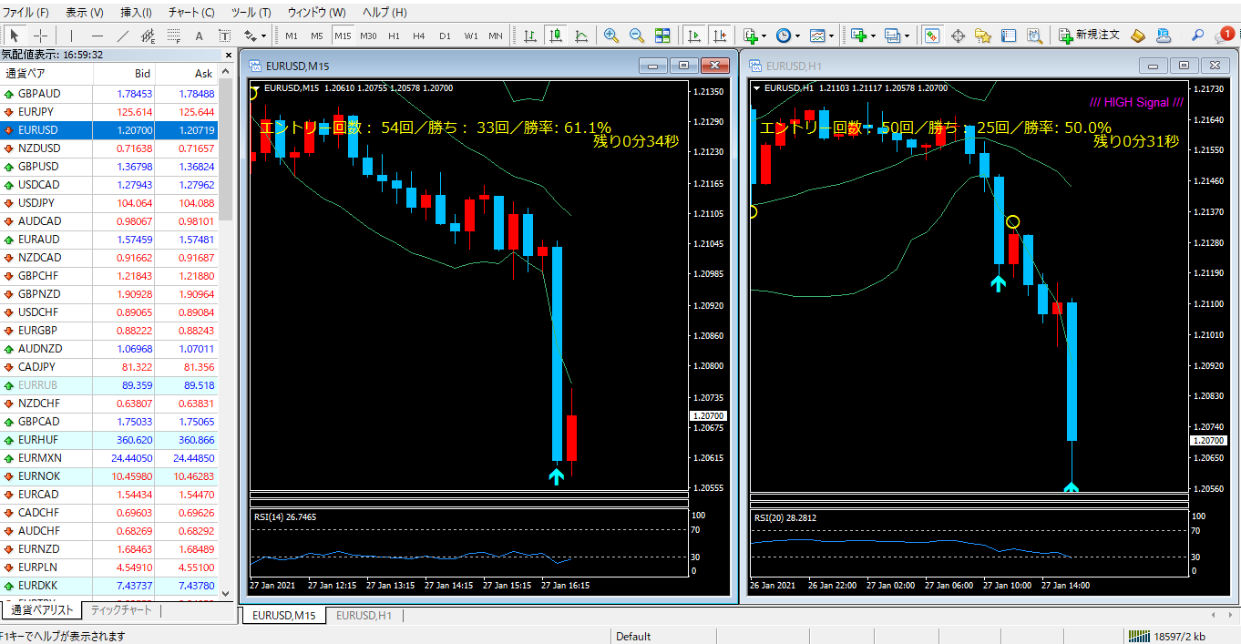The height and width of the screenshot is (644, 1241).
Task: Toggle the Market Watch panel icon
Action: [x=932, y=36]
